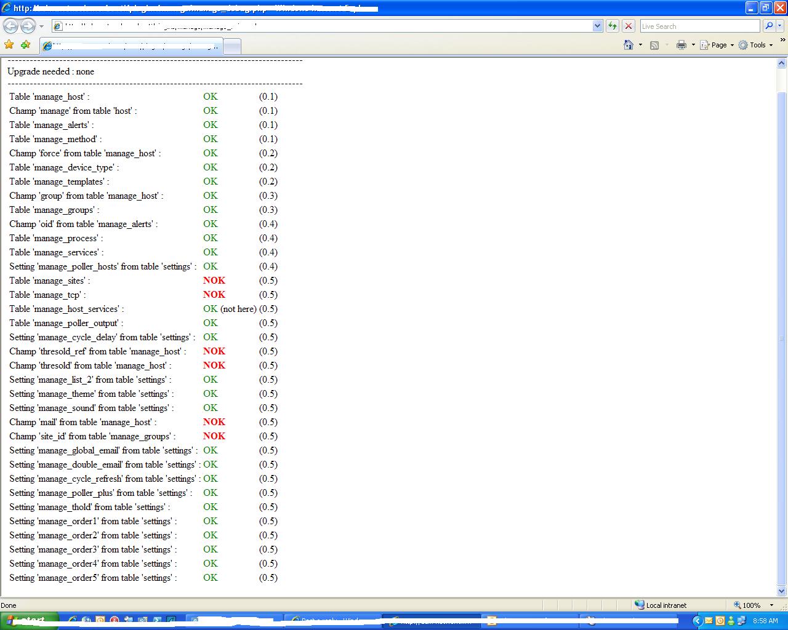Select 'Upgrade needed : none' text
The image size is (788, 630).
pyautogui.click(x=50, y=71)
